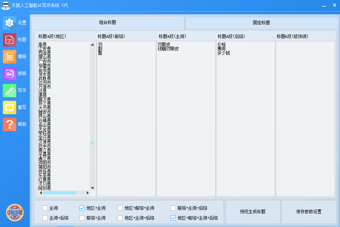Click the 排版 layout icon

coord(10,73)
